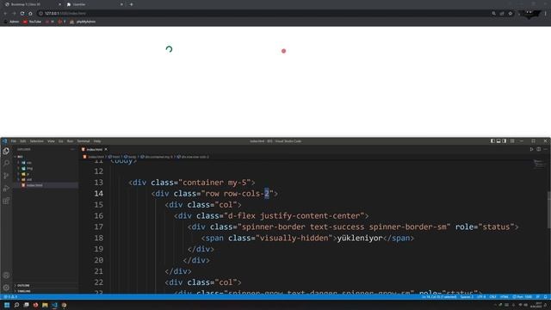Go forward in the browser
The height and width of the screenshot is (310, 551).
14,14
